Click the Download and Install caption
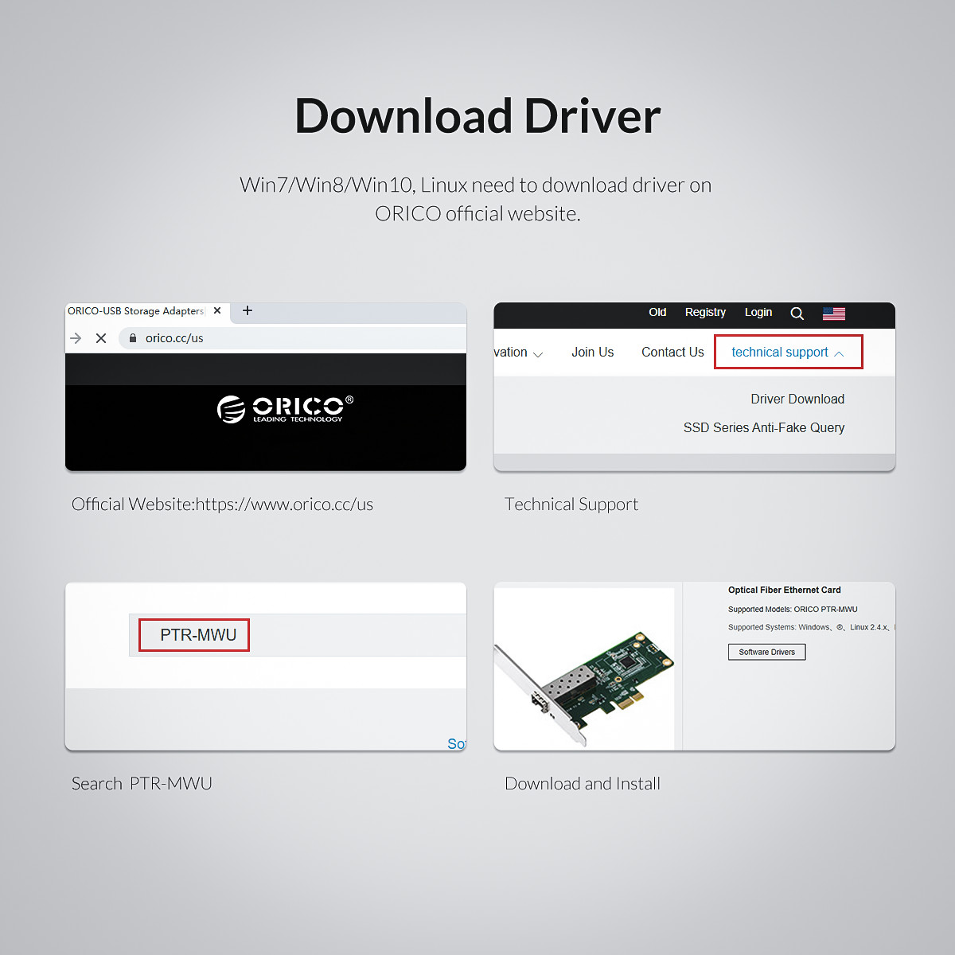The image size is (955, 955). pyautogui.click(x=583, y=784)
